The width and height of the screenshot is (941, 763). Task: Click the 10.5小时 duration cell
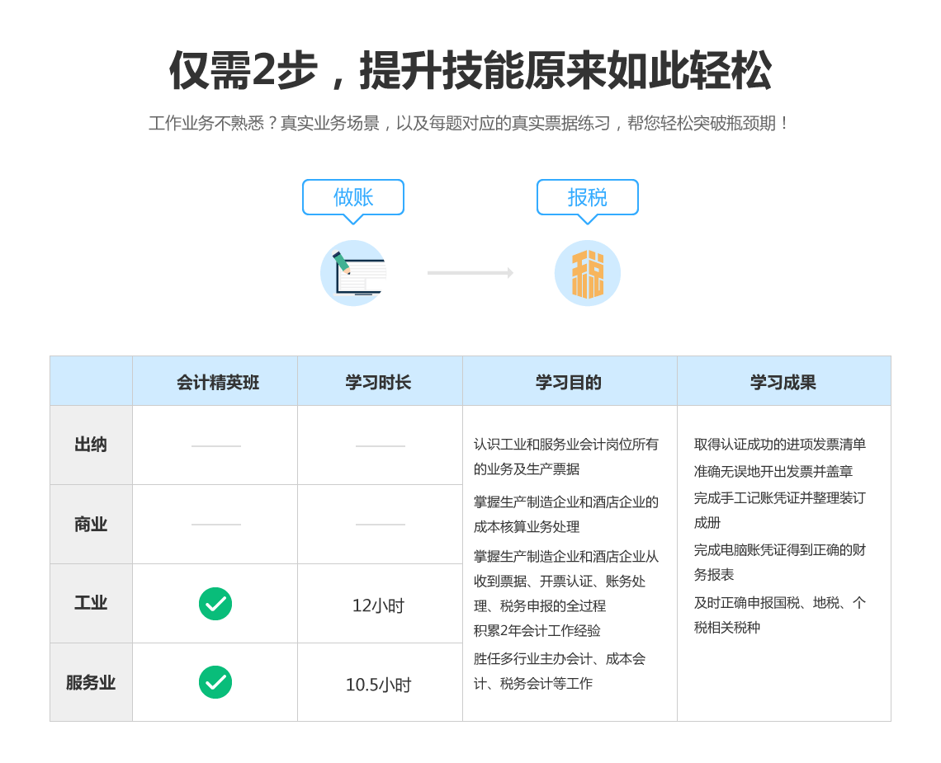click(378, 685)
